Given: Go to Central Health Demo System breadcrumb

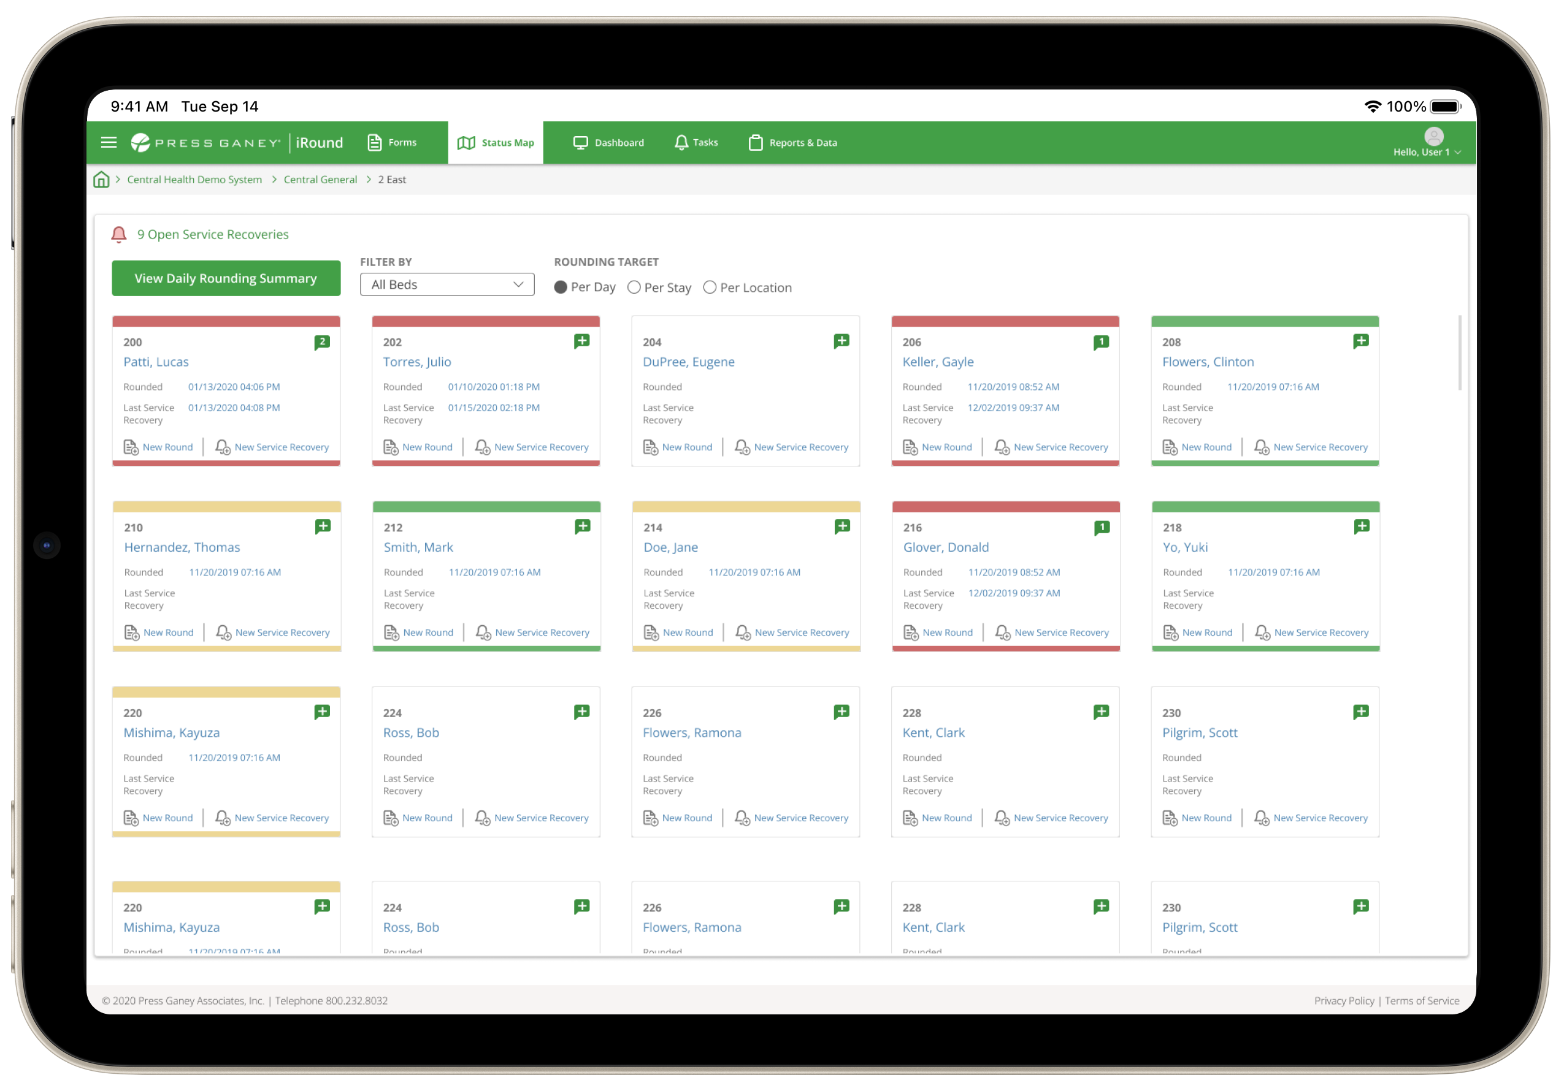Looking at the screenshot, I should pos(194,180).
